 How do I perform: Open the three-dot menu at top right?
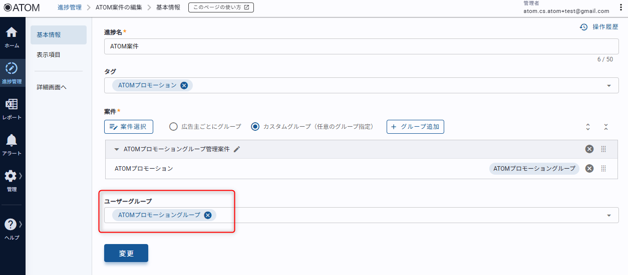[621, 7]
